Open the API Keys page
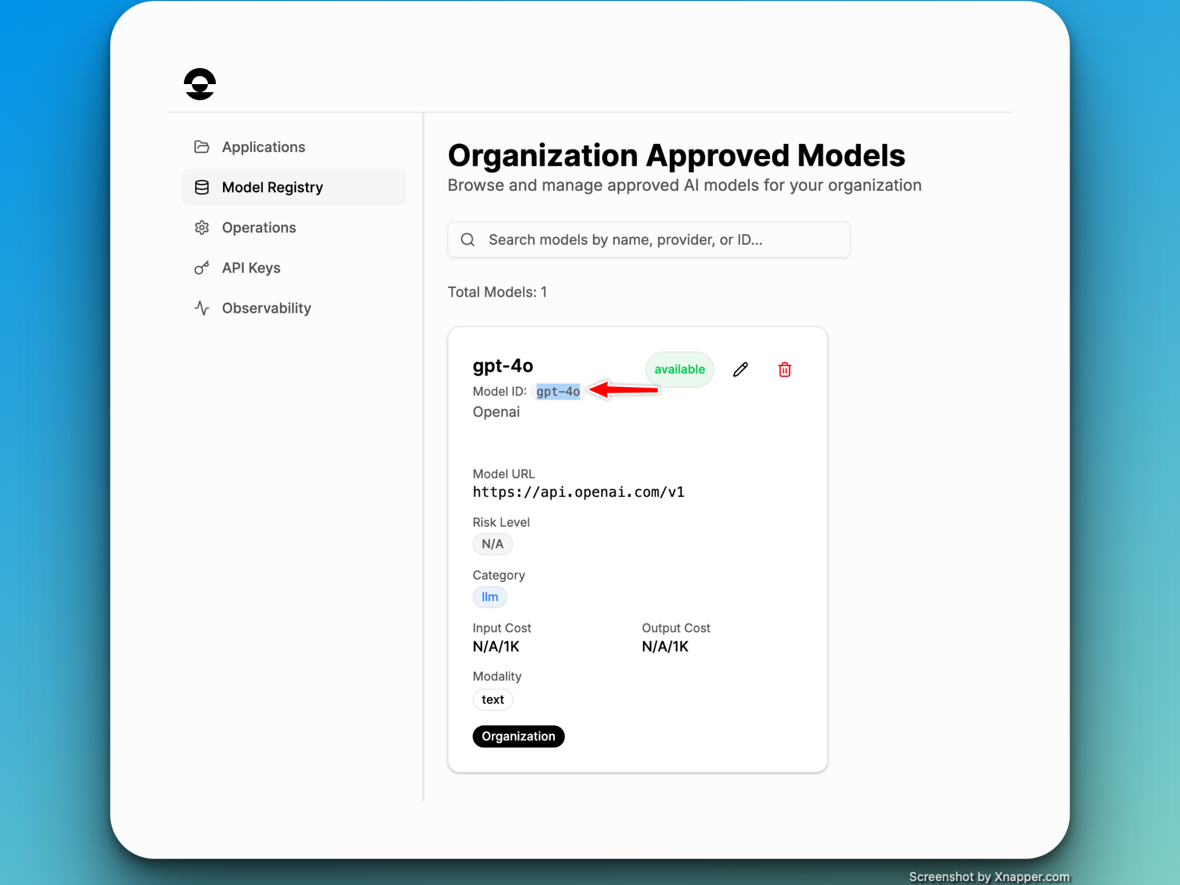 click(251, 268)
